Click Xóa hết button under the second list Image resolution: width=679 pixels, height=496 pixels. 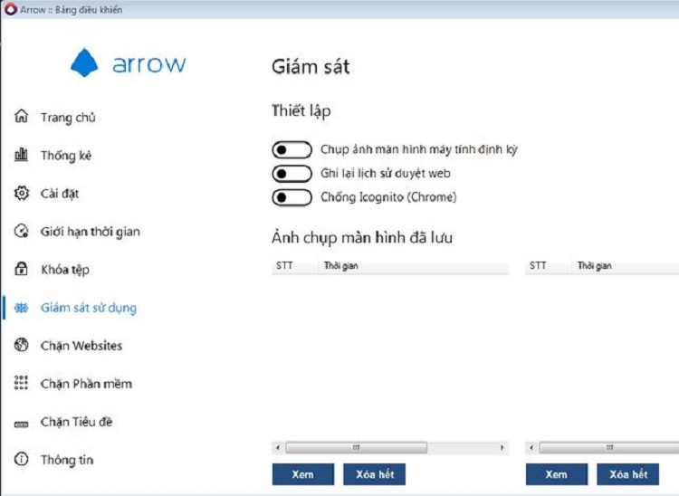tap(628, 474)
